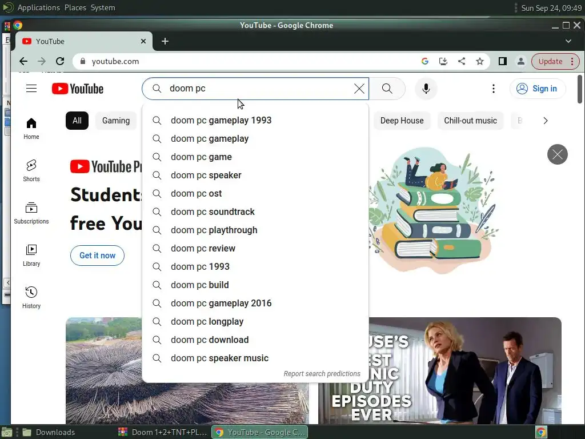Close the YouTube tab
The height and width of the screenshot is (439, 585).
(143, 41)
